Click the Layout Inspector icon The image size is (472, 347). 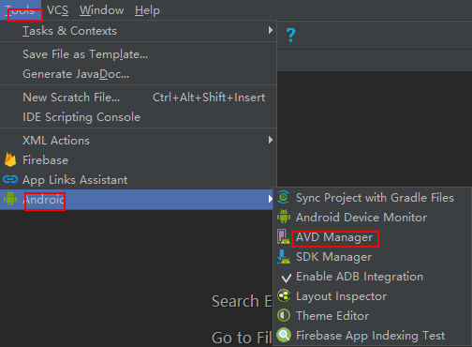(284, 295)
